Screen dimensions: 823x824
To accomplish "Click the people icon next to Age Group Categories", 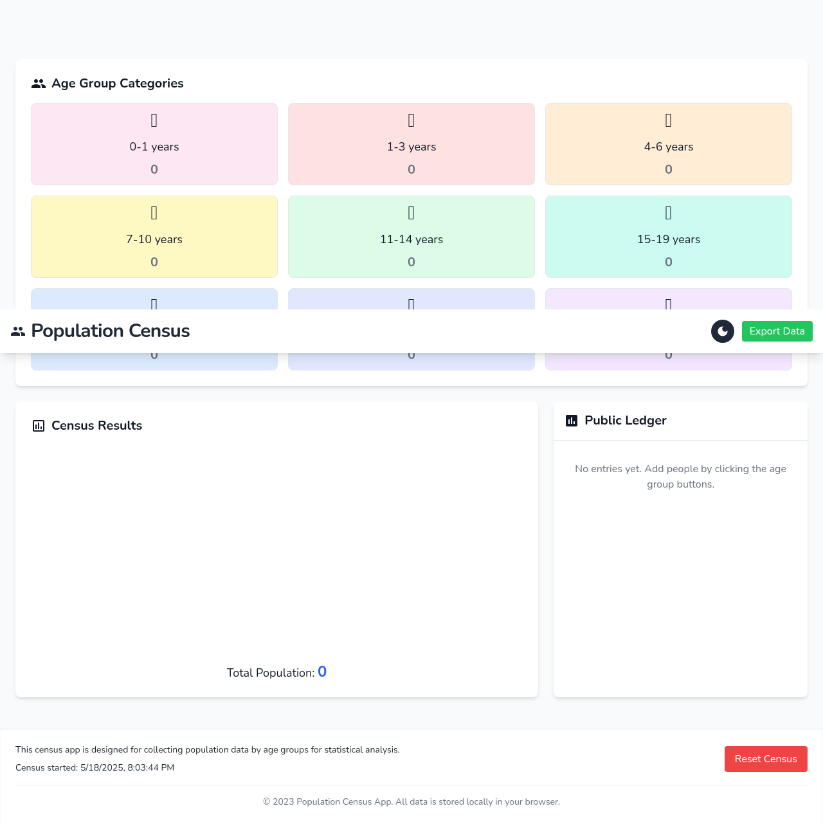I will [x=39, y=82].
